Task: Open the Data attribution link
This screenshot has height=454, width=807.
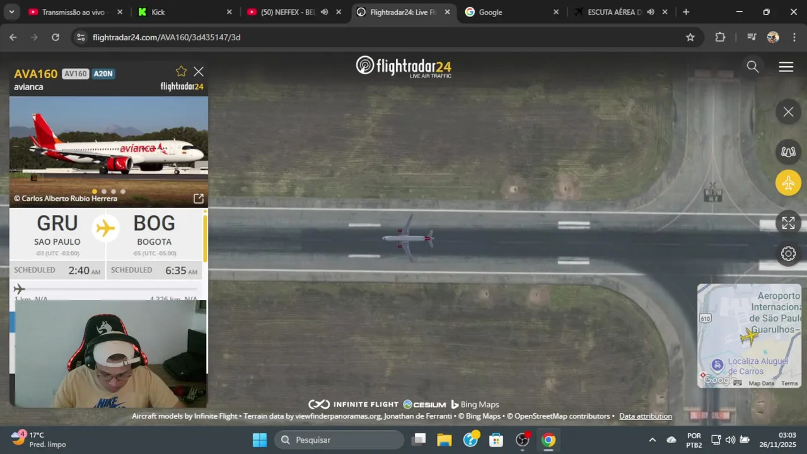Action: click(646, 416)
